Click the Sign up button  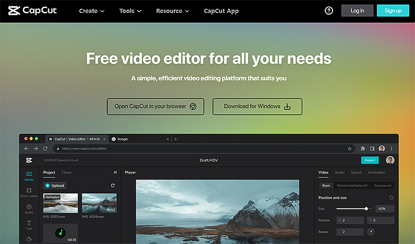click(x=393, y=11)
